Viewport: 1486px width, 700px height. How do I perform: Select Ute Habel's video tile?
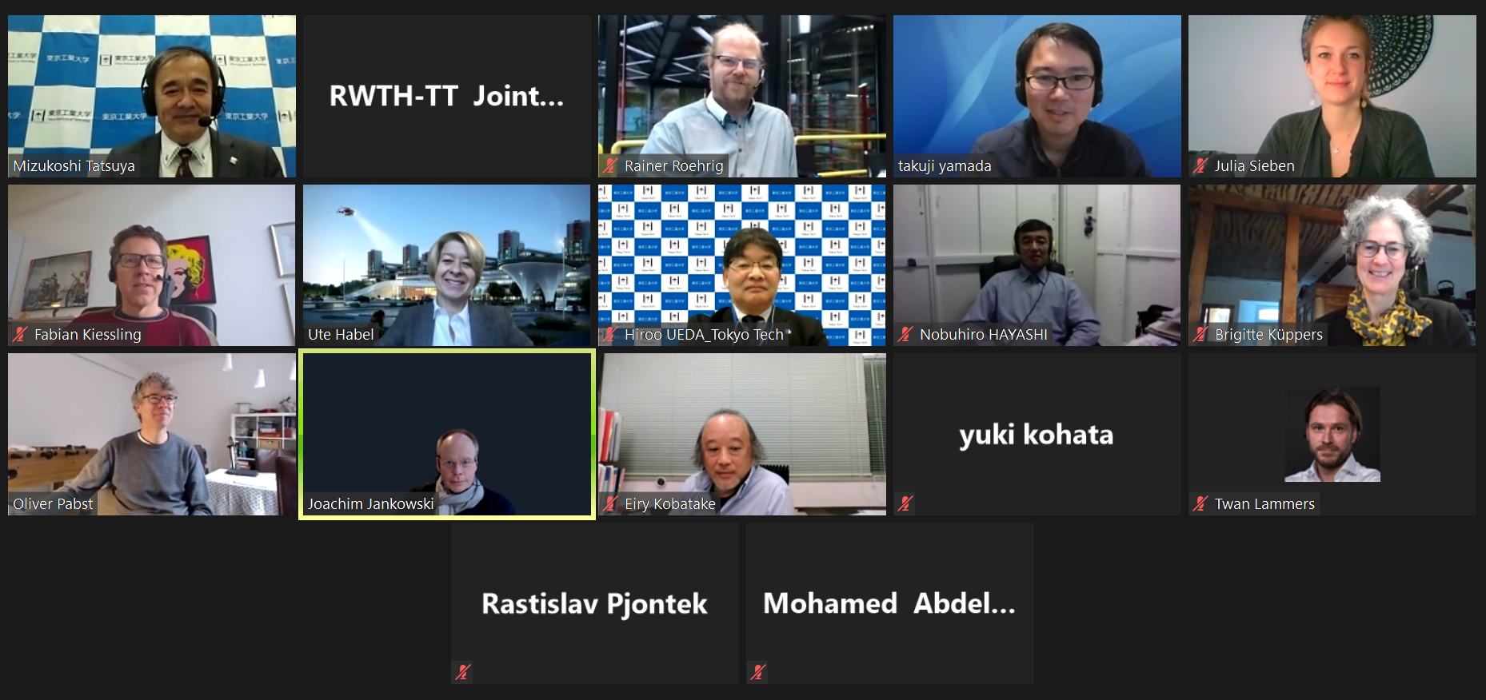click(x=446, y=265)
